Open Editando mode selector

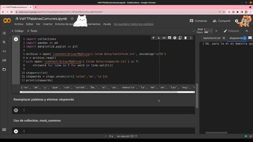point(231,31)
